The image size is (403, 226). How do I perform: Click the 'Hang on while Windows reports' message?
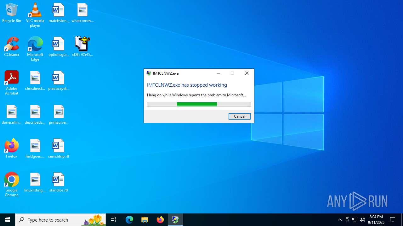tap(196, 95)
